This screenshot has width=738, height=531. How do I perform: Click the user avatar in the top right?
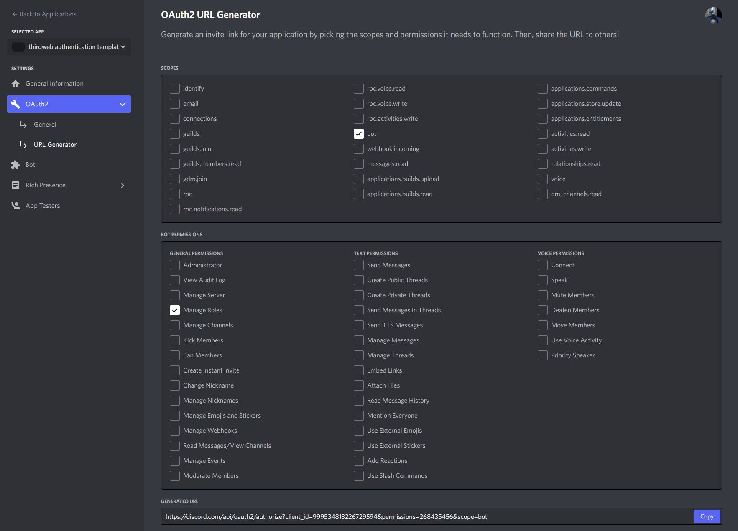(x=714, y=15)
